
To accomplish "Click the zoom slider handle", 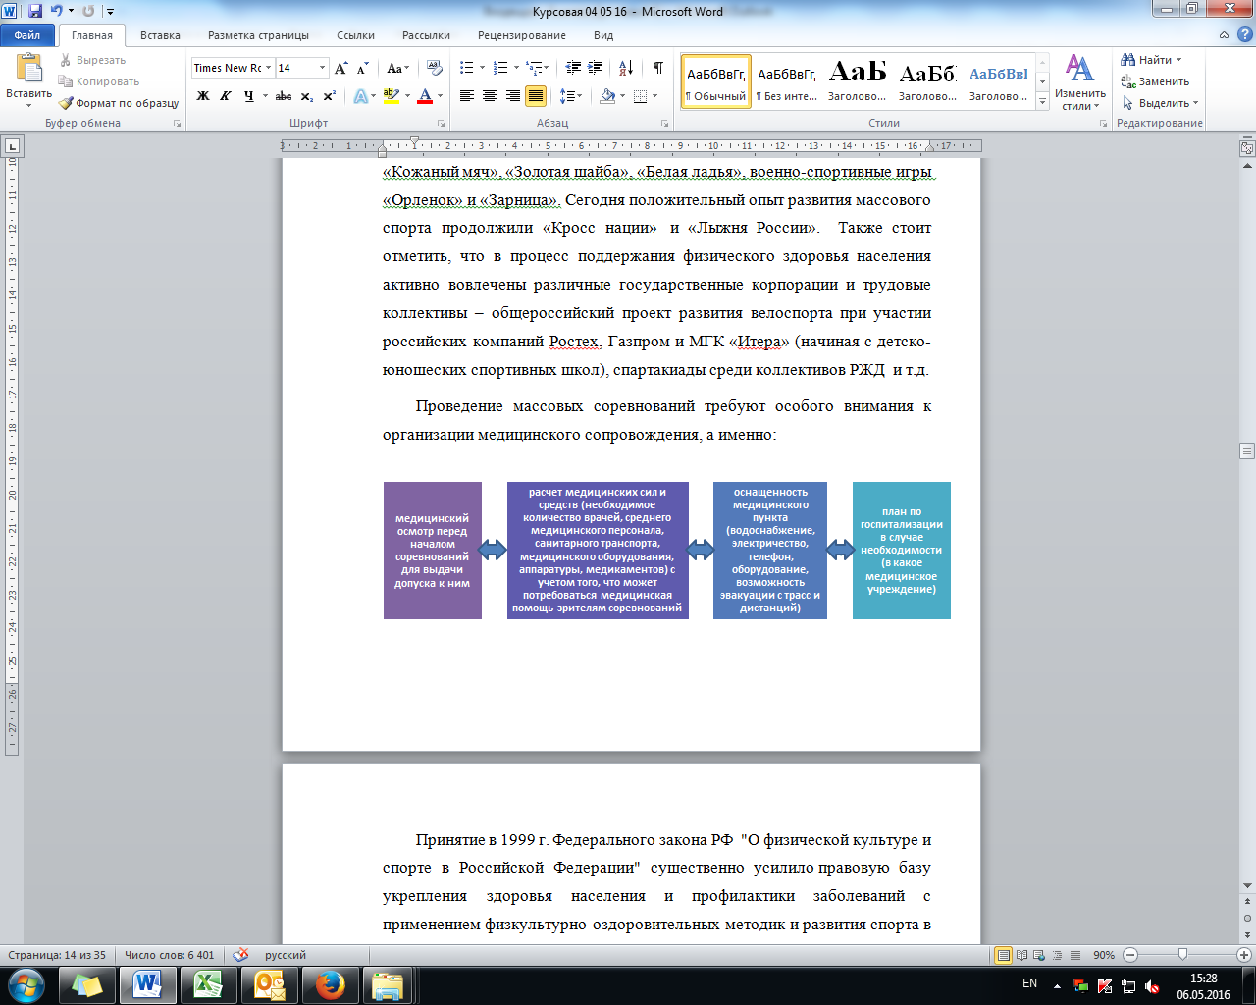I will (1183, 955).
